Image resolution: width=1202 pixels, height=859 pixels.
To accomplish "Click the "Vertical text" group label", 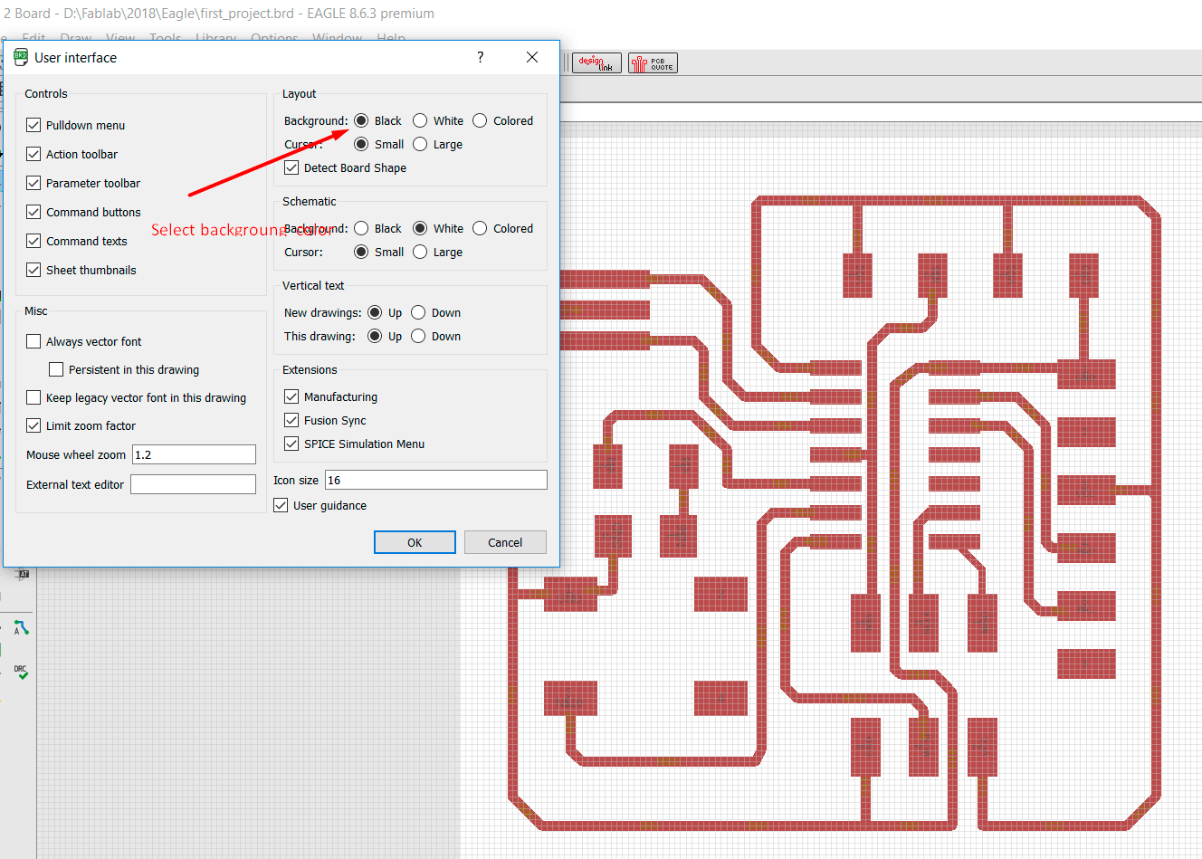I will tap(313, 285).
